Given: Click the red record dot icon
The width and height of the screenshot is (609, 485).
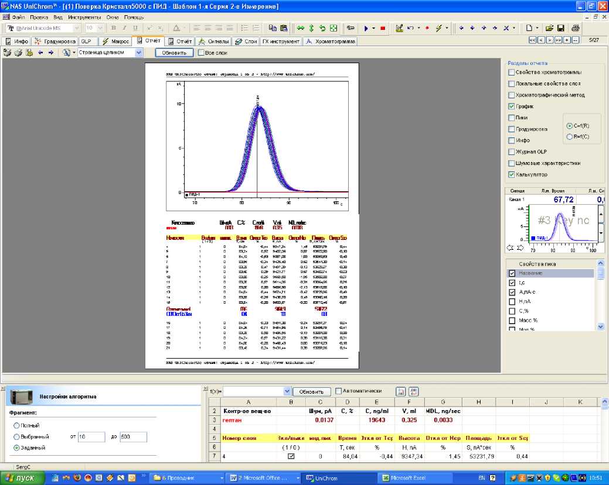Looking at the screenshot, I should click(427, 28).
